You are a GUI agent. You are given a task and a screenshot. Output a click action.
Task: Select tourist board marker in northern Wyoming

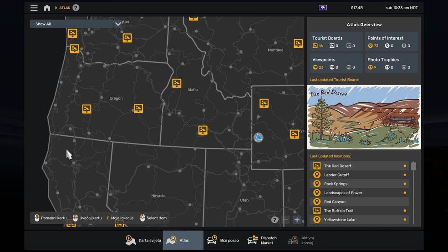(264, 103)
